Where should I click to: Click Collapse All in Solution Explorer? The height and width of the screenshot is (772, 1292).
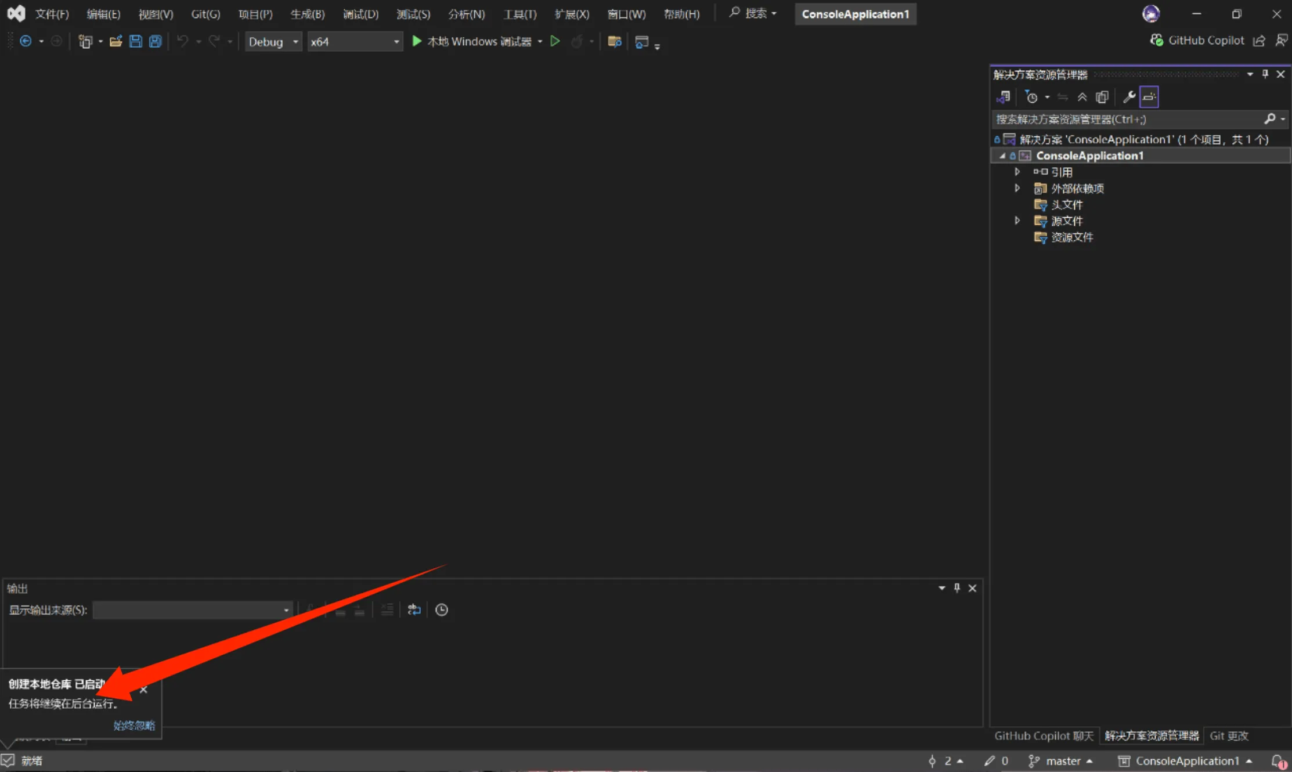(1082, 97)
